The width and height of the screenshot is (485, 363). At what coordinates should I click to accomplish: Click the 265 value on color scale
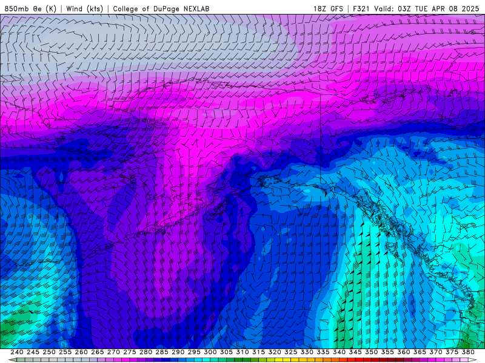[98, 352]
